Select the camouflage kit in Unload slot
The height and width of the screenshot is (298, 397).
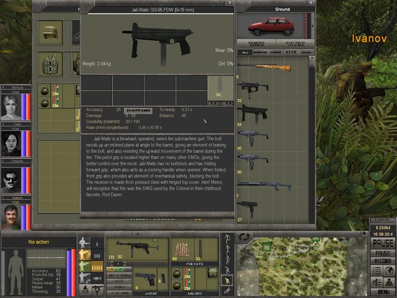point(212,273)
